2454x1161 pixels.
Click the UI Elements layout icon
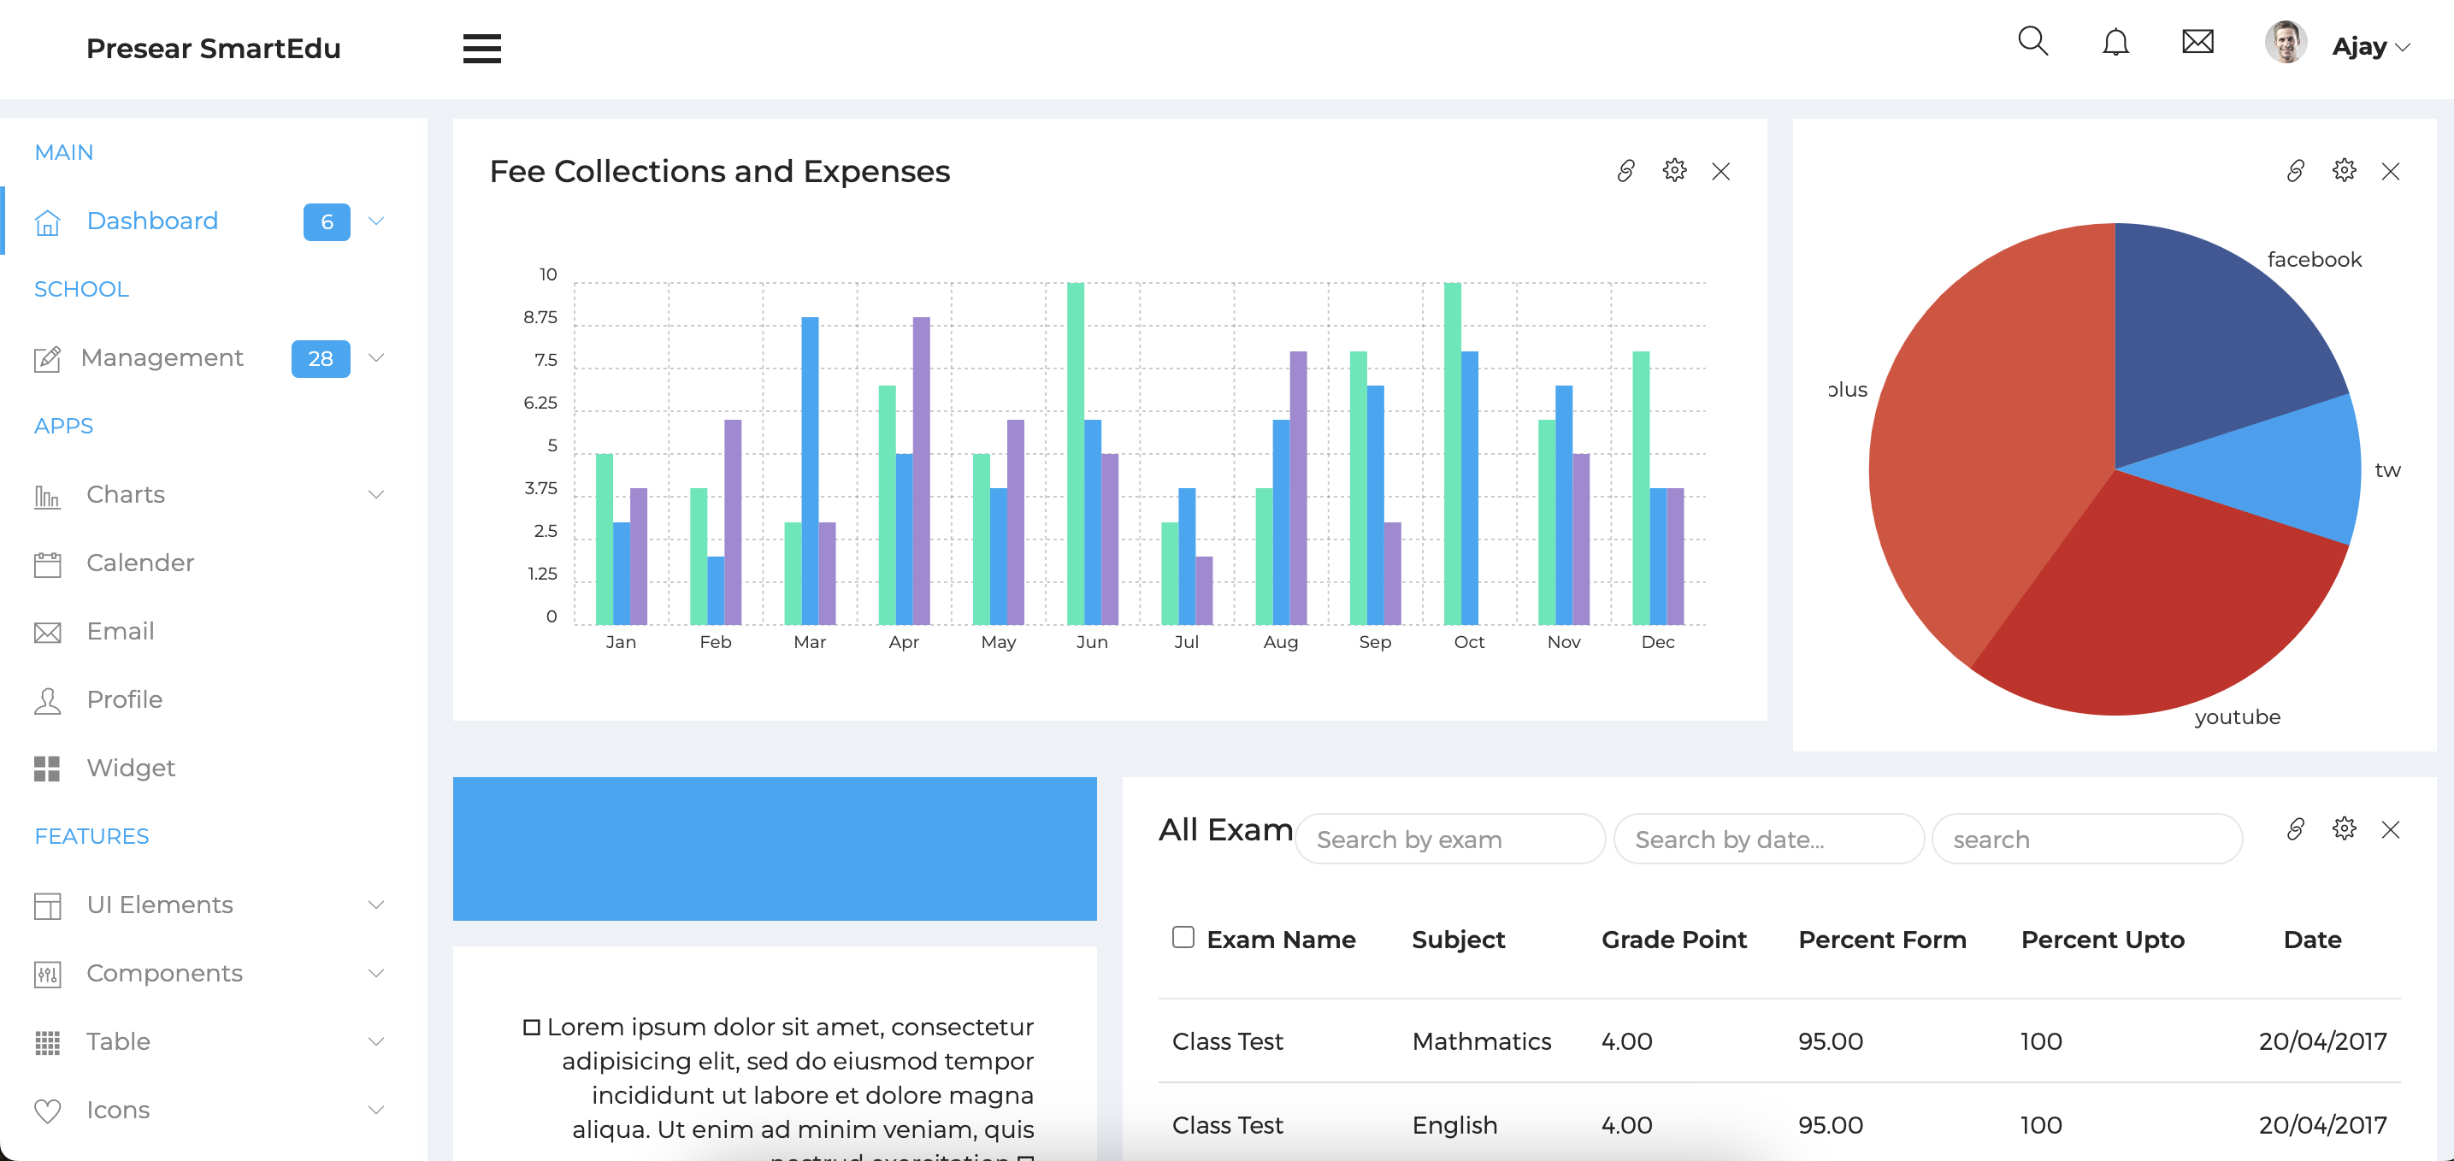(48, 905)
